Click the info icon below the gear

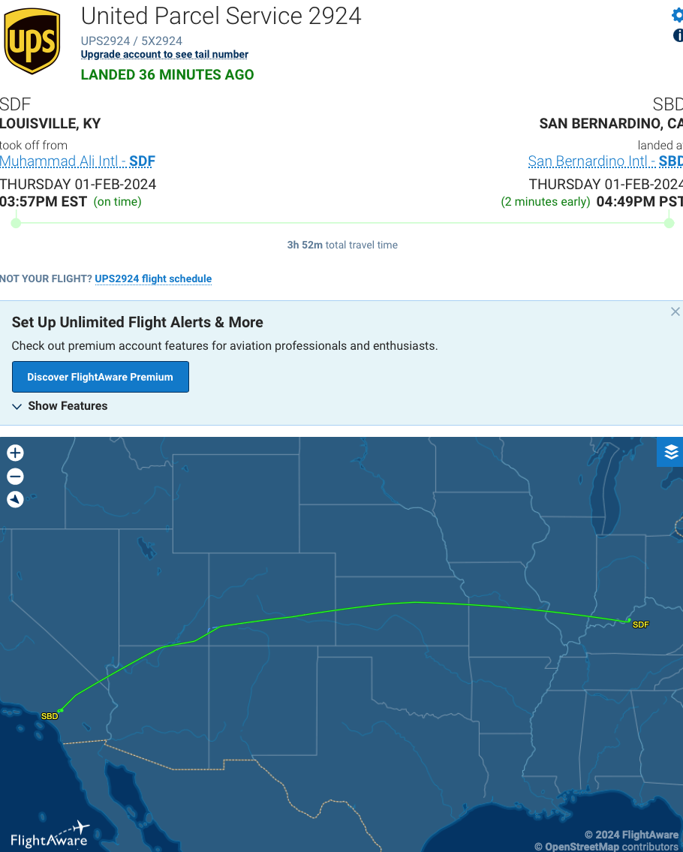click(x=678, y=35)
